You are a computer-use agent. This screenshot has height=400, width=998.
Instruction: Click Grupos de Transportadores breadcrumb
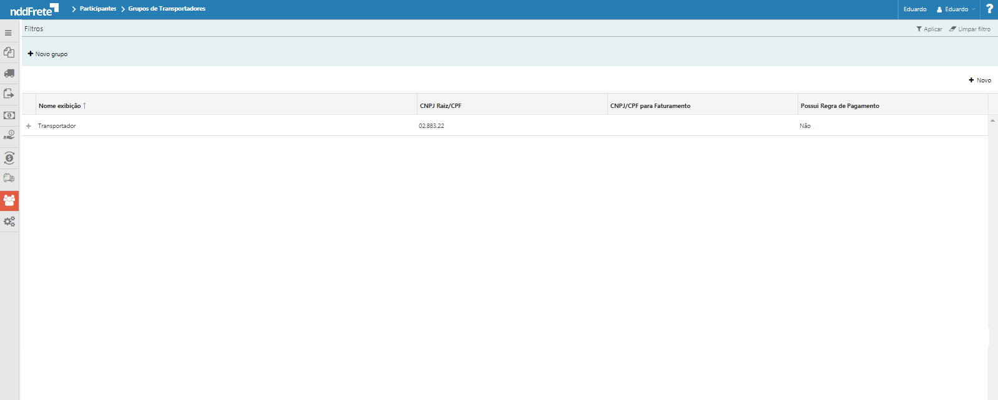click(167, 9)
